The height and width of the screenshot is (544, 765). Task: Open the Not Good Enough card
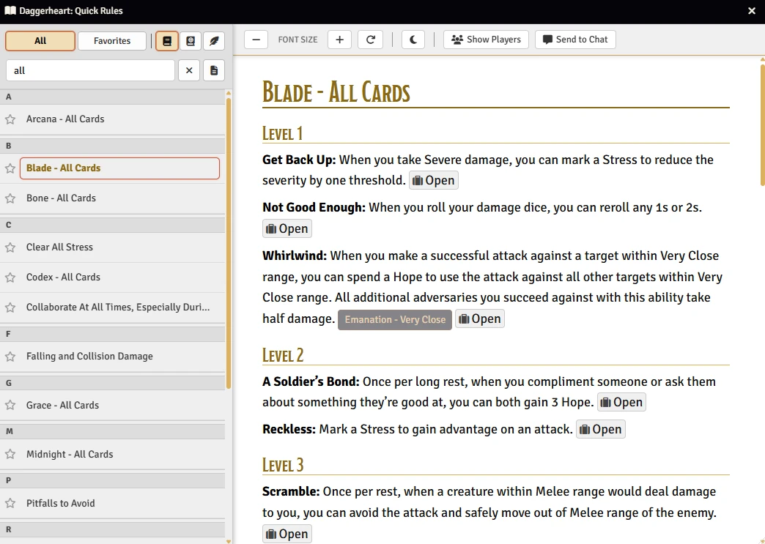coord(287,228)
